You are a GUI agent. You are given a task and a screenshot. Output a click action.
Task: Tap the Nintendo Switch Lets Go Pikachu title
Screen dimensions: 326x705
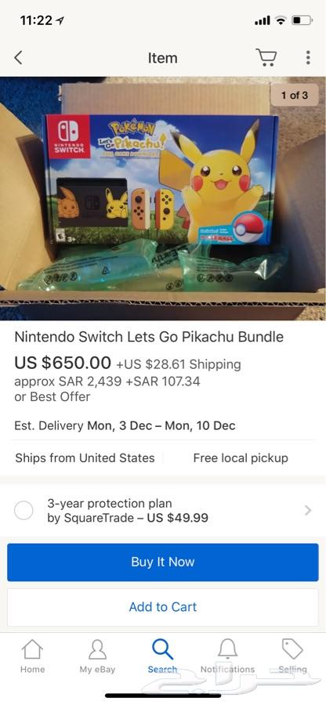[149, 337]
